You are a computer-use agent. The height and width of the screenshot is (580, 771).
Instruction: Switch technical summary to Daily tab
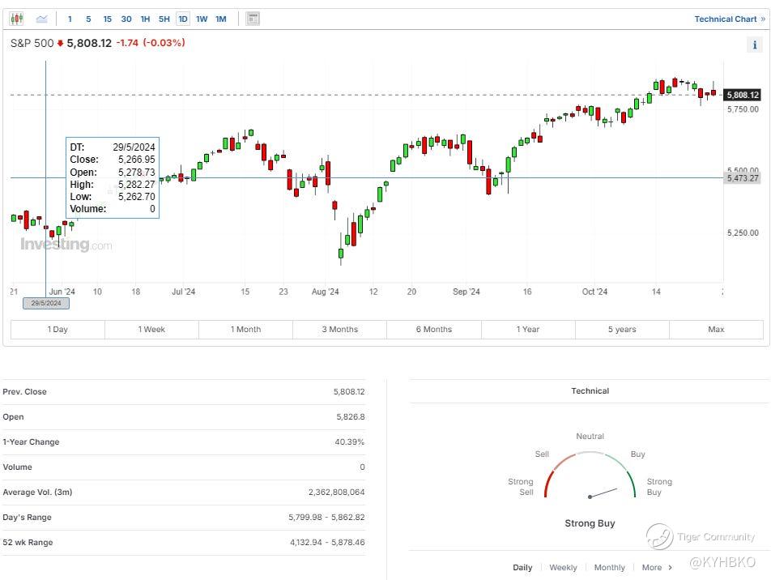coord(522,568)
